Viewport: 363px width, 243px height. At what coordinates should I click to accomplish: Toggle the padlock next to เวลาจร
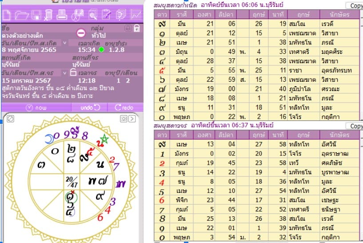coord(74,73)
